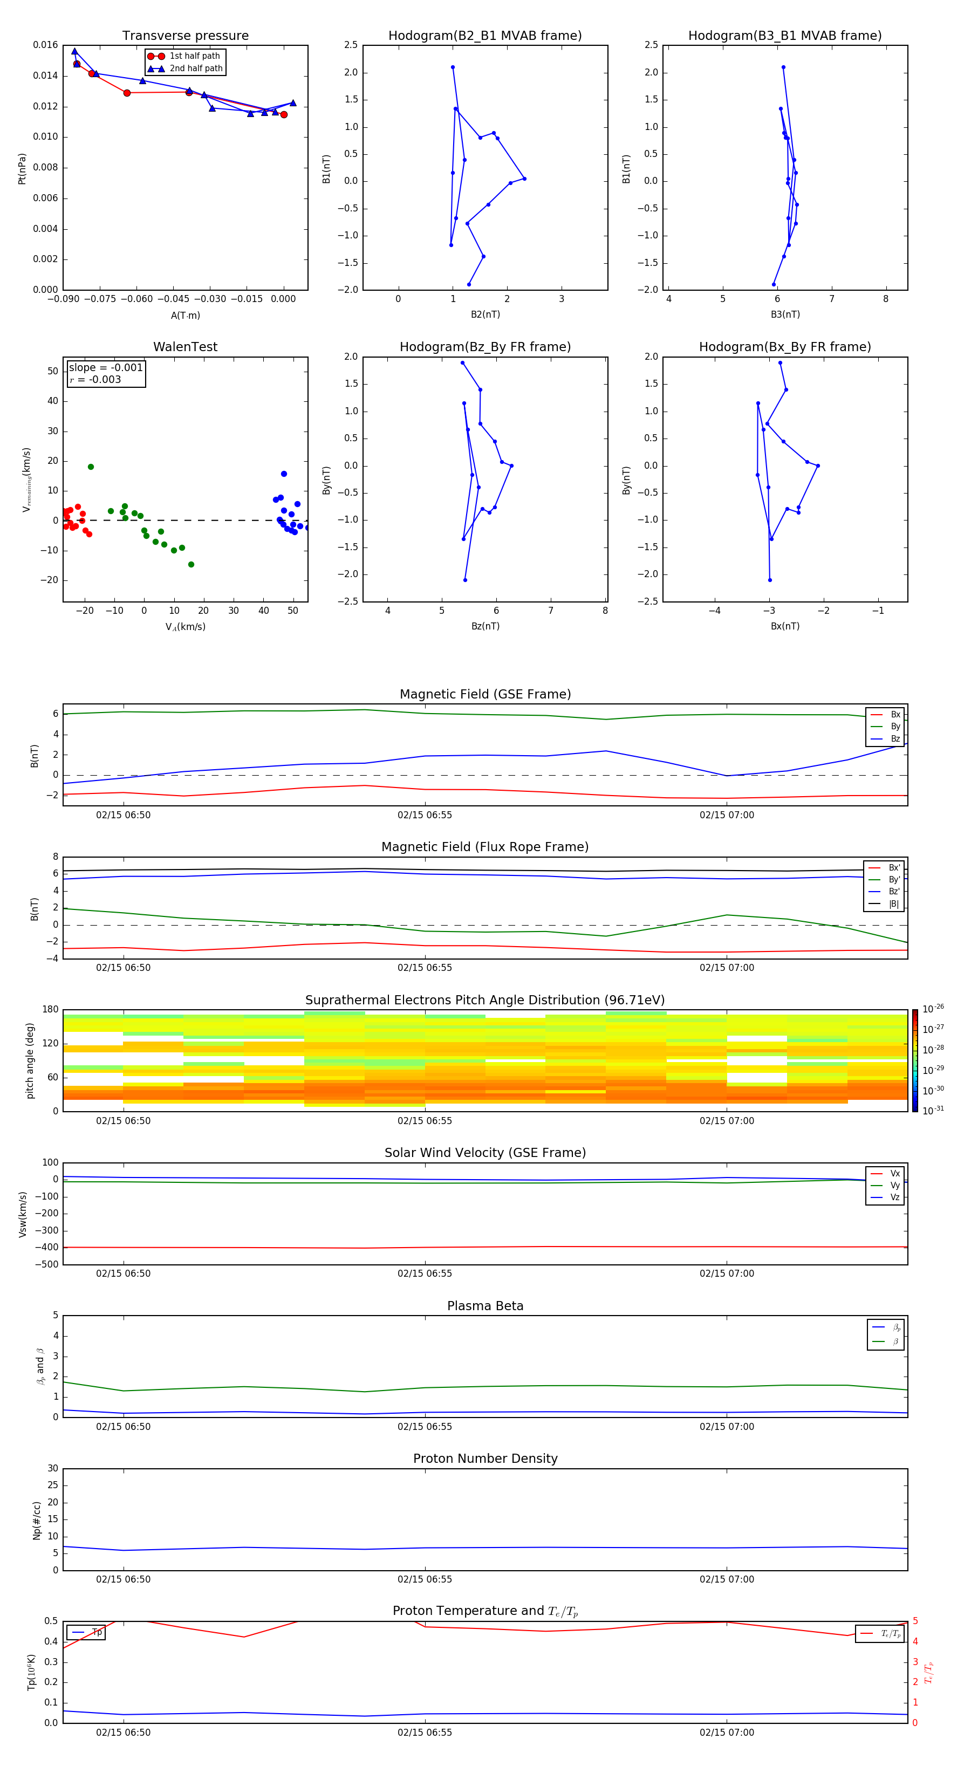Click the 'B3(nT)' x-axis label

pos(785,314)
